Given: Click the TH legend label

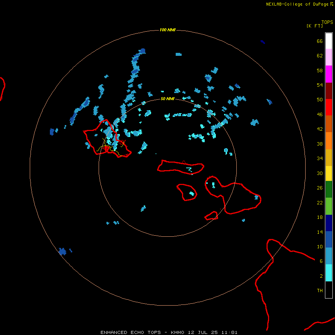Looking at the screenshot, I should coord(320,291).
